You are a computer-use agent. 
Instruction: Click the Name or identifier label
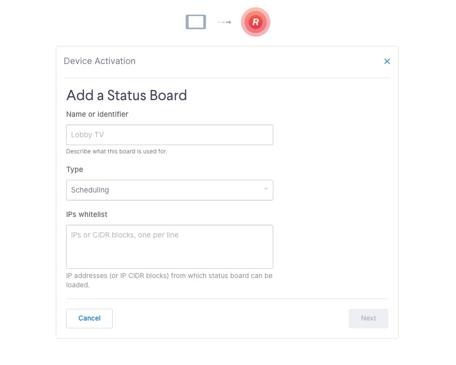click(x=97, y=114)
